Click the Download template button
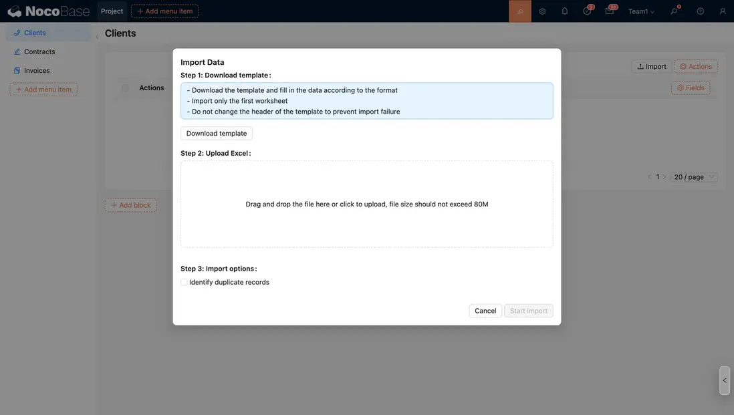The image size is (734, 415). pos(217,134)
